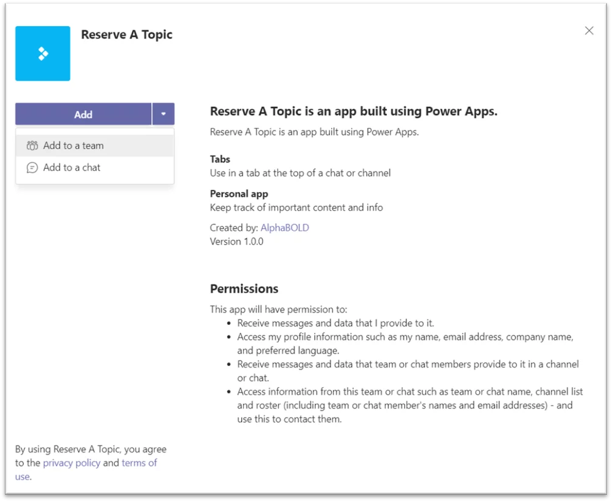The image size is (613, 502).
Task: Click the Permissions section heading
Action: (x=244, y=289)
